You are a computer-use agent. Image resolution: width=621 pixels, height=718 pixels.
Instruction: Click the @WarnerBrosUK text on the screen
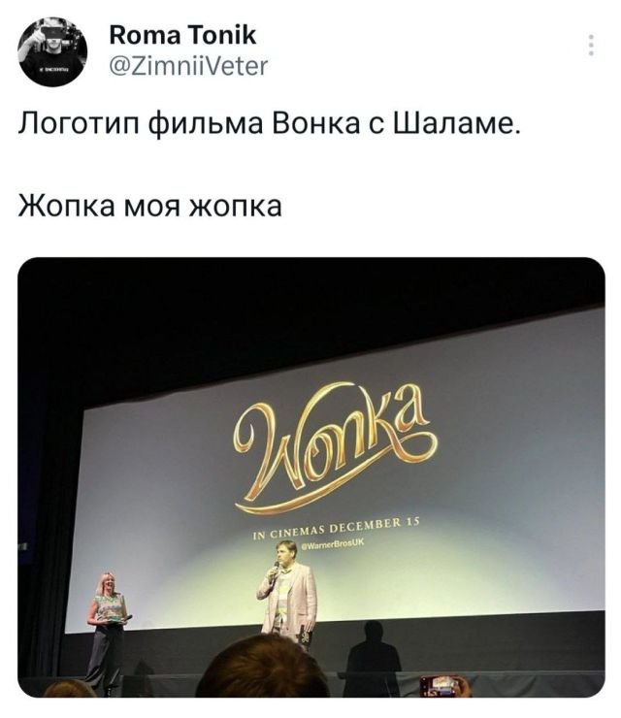coord(333,543)
